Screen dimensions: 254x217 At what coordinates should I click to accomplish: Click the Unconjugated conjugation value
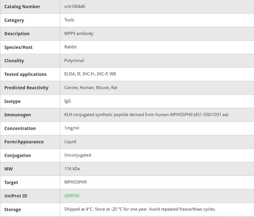77,155
